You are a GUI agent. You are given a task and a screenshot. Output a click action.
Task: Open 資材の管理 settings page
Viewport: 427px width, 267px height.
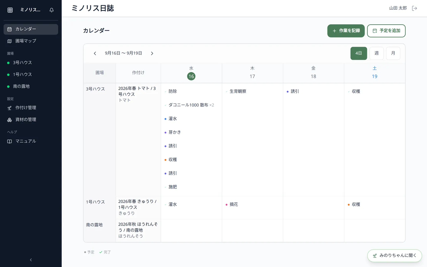click(x=31, y=120)
